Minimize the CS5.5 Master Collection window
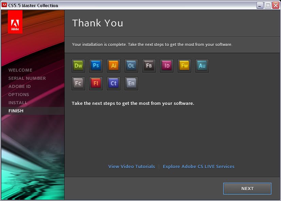Image resolution: width=281 pixels, height=201 pixels. 260,5
